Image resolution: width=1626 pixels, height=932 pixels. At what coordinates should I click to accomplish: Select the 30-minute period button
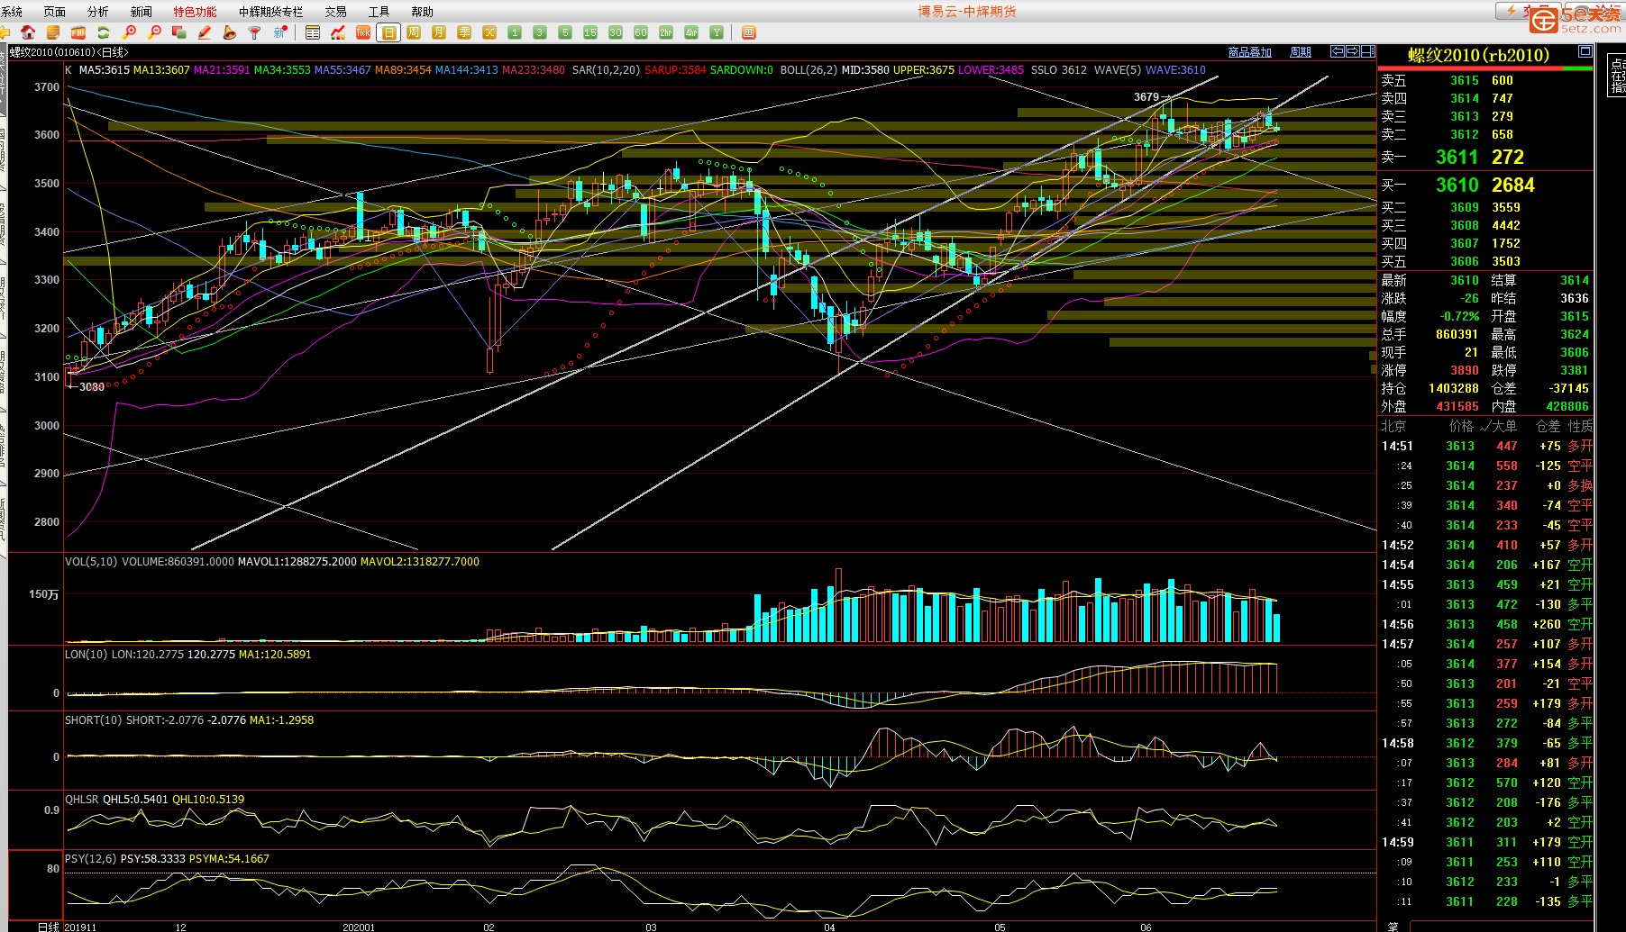[616, 32]
